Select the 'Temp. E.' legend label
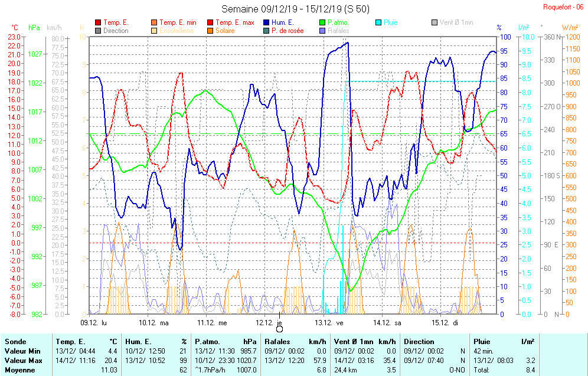Screen dimensions: 588x376 pyautogui.click(x=116, y=22)
